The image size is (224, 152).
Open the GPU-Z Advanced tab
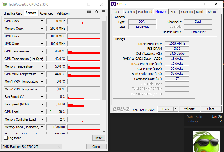tap(46, 13)
